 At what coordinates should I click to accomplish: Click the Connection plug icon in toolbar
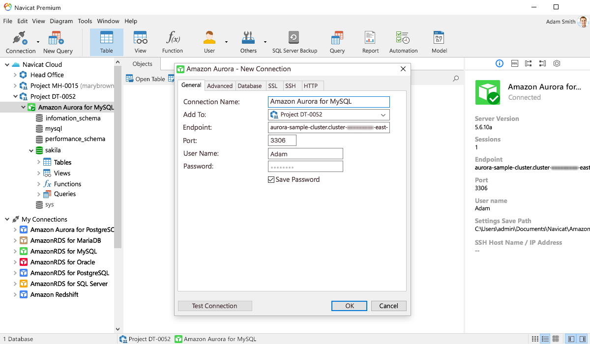point(20,38)
